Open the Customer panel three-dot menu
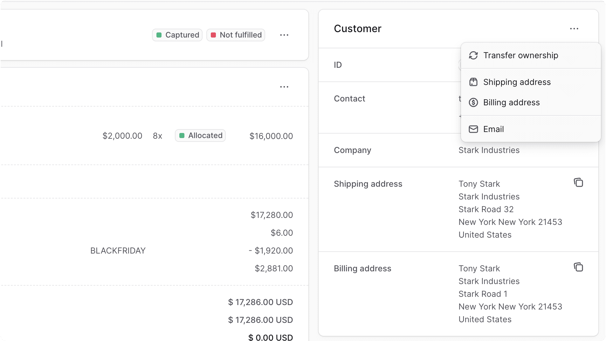Screen dimensions: 606x341 574,29
